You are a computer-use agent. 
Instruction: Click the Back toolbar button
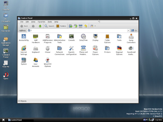coord(24,26)
